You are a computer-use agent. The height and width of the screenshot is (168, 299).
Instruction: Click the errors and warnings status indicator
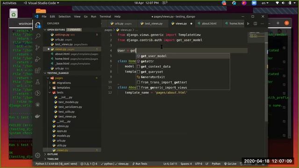89,164
